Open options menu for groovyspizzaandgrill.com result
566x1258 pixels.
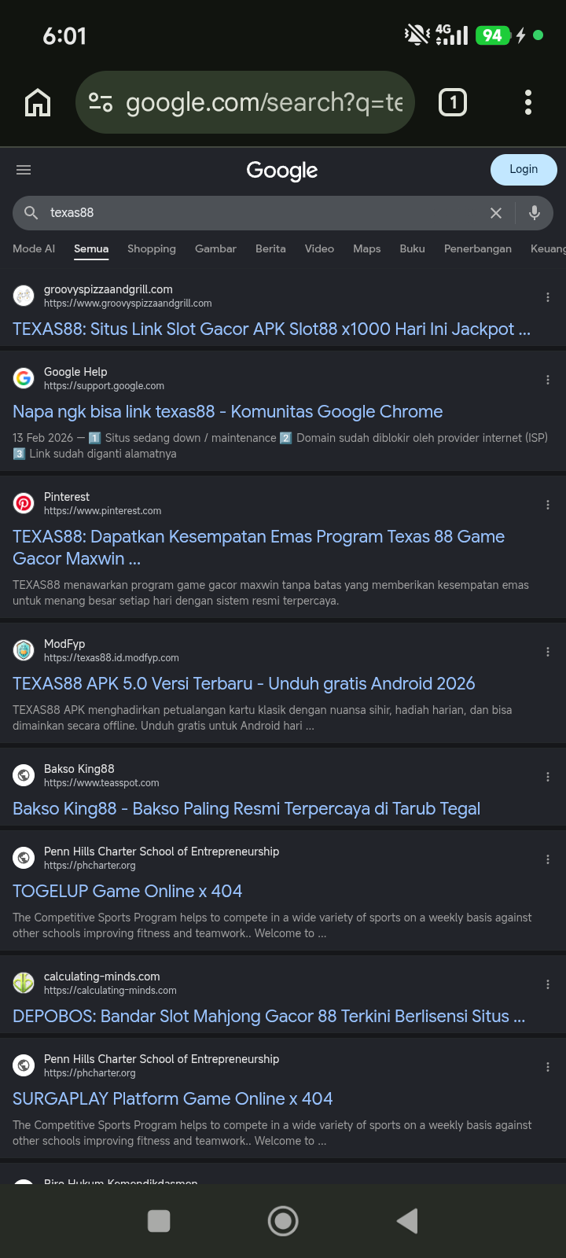(548, 297)
